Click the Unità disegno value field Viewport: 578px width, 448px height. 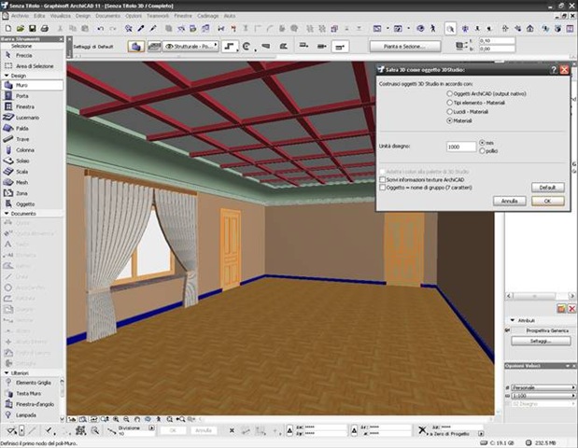point(461,147)
